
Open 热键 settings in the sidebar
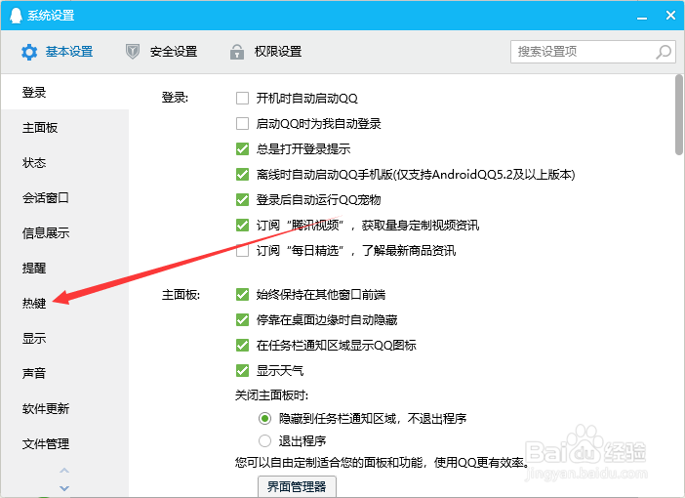click(64, 303)
